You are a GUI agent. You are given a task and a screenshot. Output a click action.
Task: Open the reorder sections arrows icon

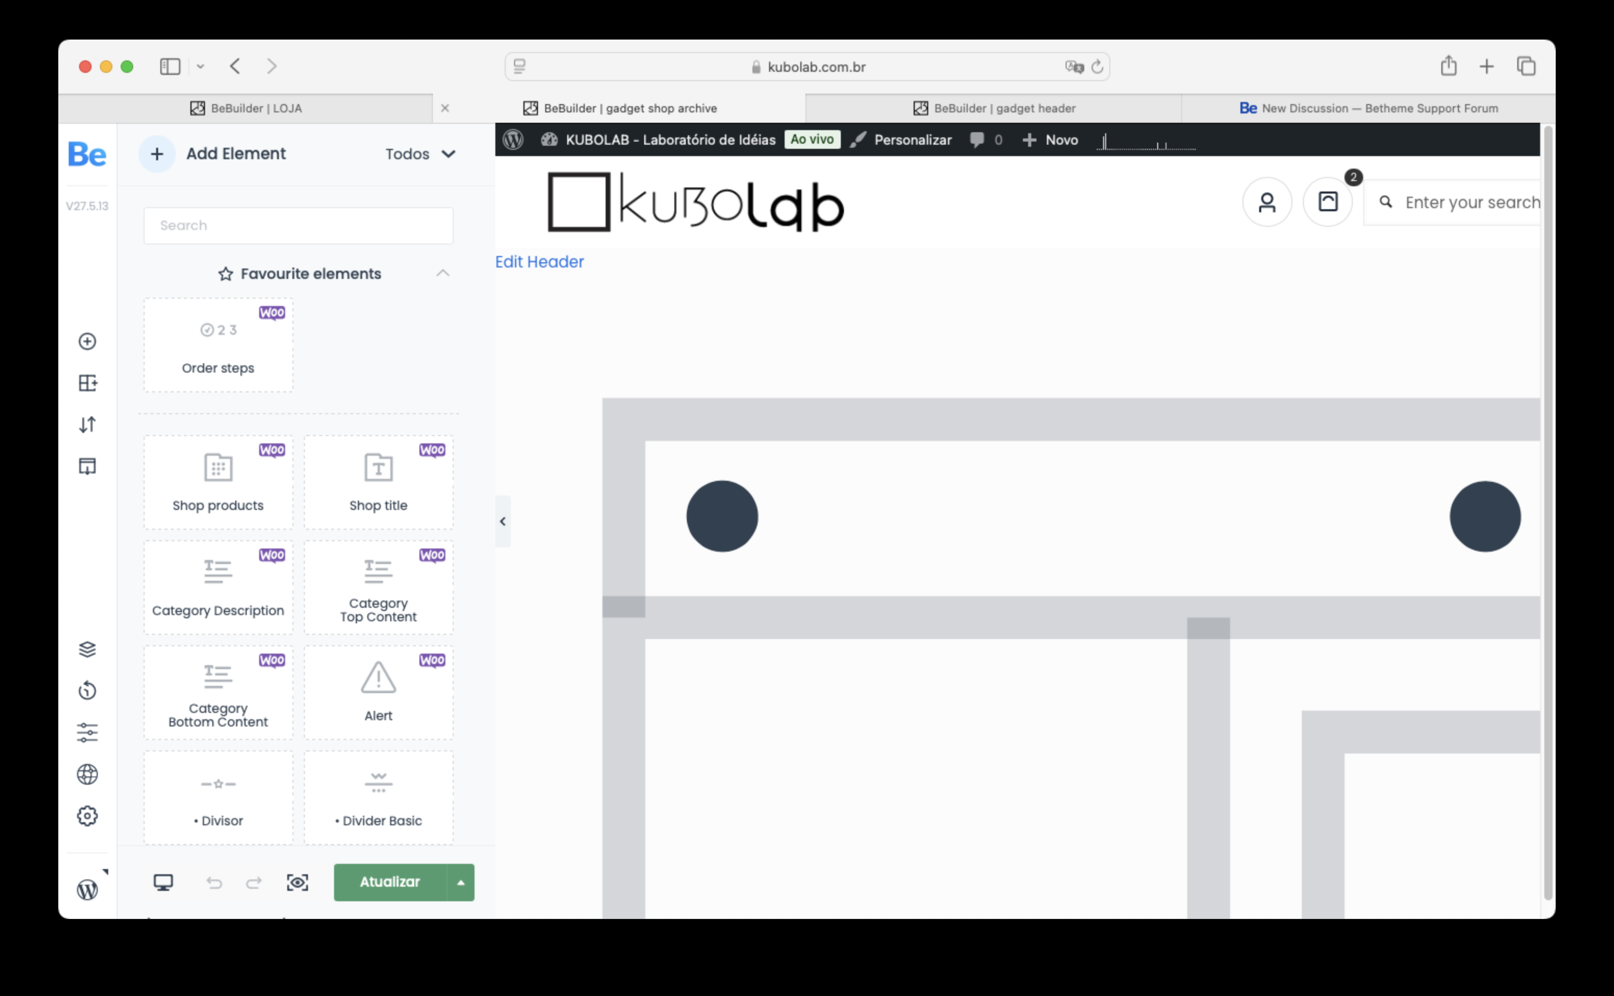pos(87,425)
